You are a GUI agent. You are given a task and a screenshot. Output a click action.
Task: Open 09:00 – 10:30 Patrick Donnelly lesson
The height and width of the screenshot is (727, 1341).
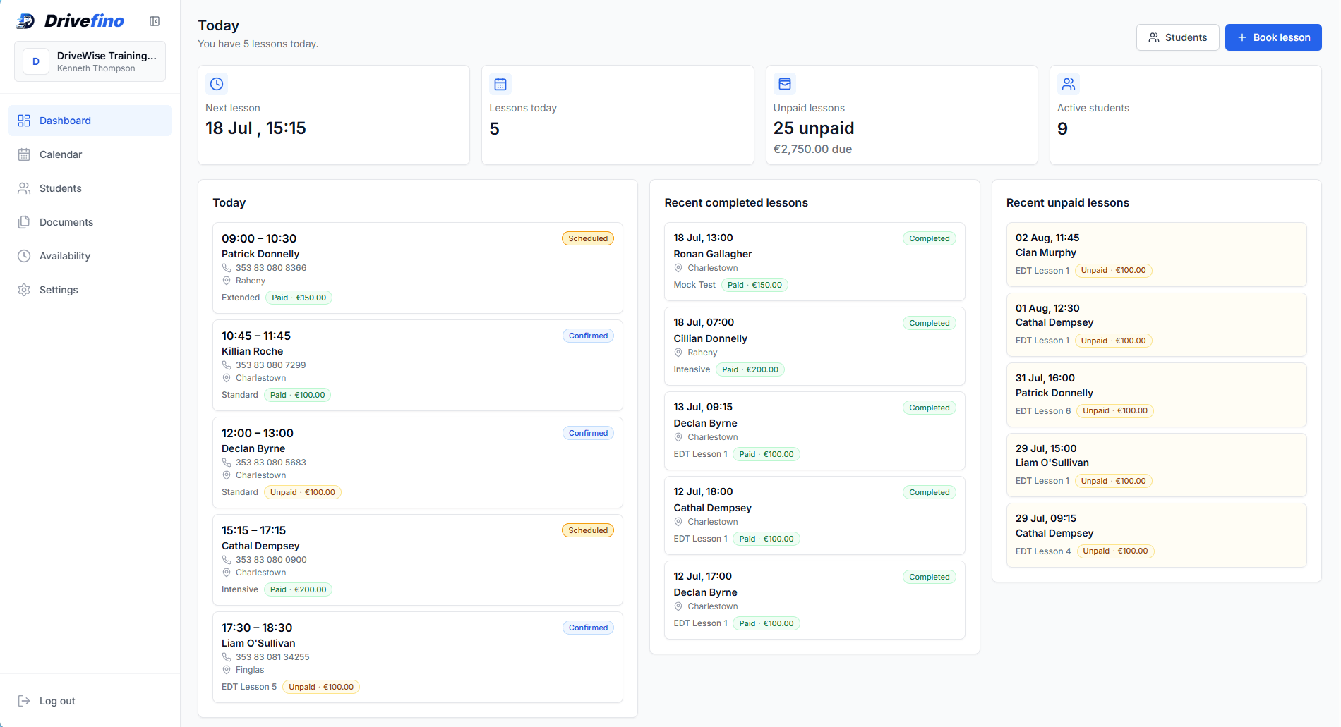coord(418,268)
